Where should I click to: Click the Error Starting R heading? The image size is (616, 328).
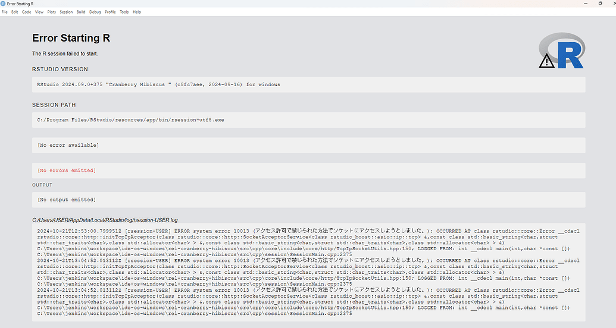coord(71,38)
